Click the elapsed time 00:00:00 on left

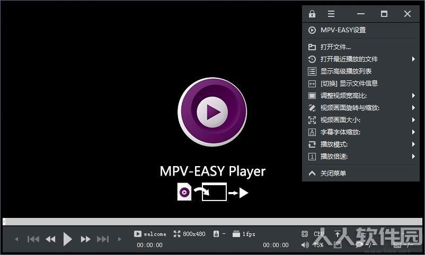pos(149,245)
